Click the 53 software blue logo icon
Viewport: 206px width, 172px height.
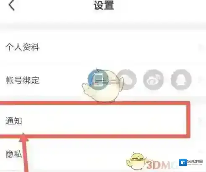[183, 162]
